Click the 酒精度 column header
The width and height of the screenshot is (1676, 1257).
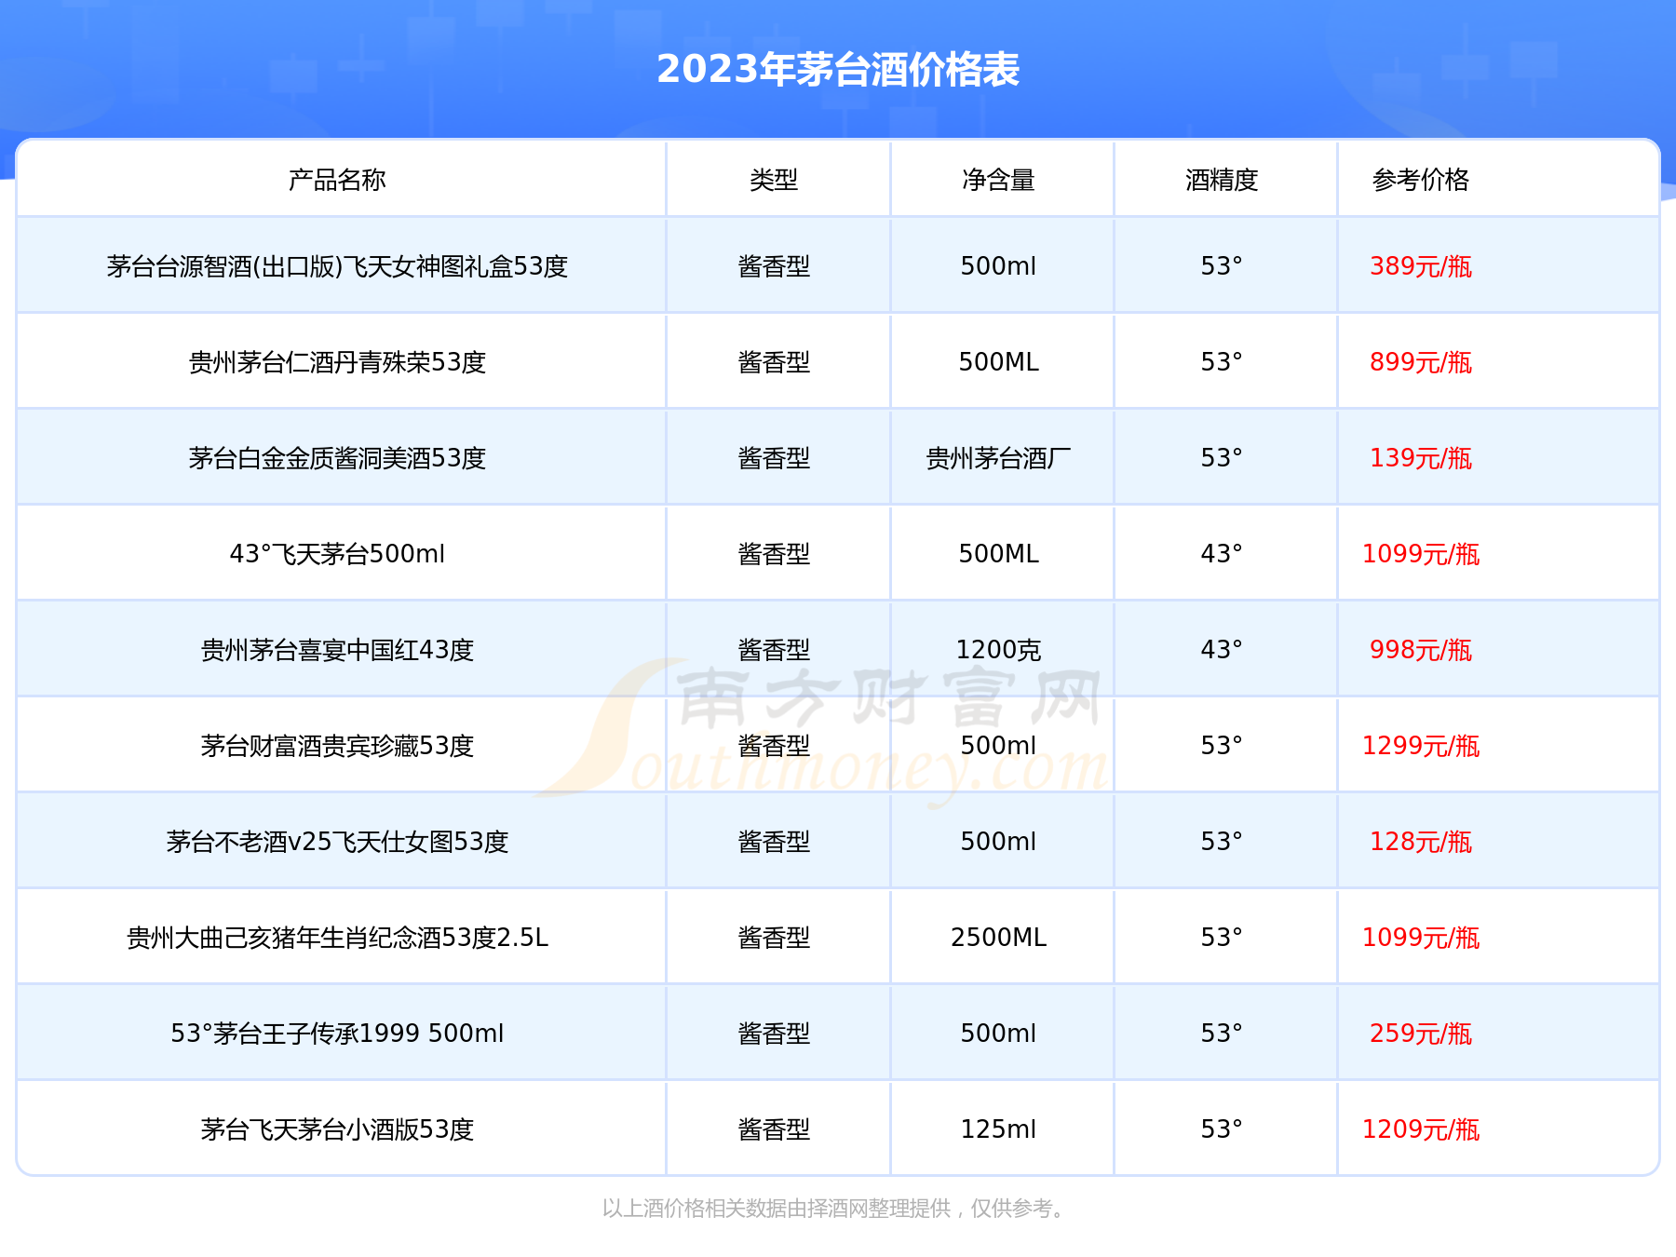tap(1222, 180)
